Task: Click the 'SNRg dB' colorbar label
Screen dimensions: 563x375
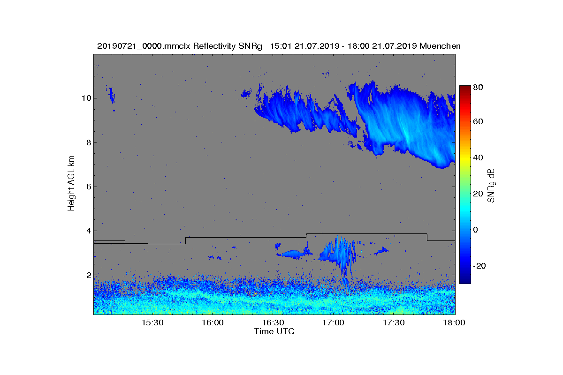Action: 492,185
